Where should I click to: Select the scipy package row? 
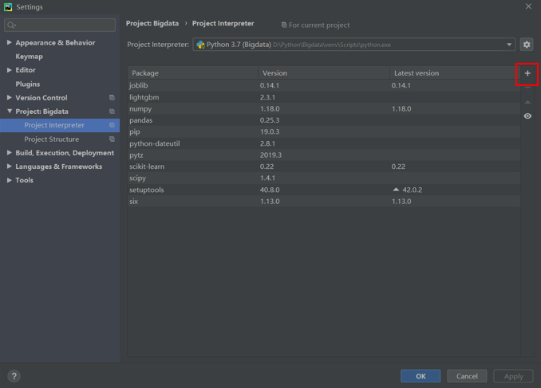click(324, 178)
